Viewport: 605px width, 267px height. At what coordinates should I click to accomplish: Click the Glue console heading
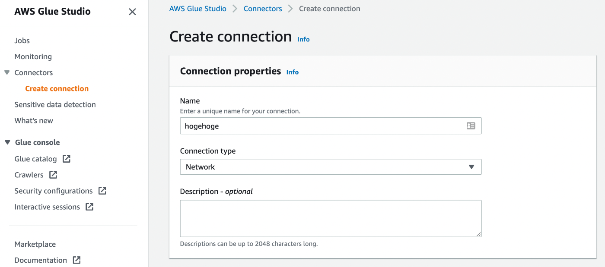click(38, 142)
